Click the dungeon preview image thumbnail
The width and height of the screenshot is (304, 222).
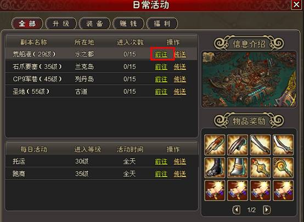[249, 79]
